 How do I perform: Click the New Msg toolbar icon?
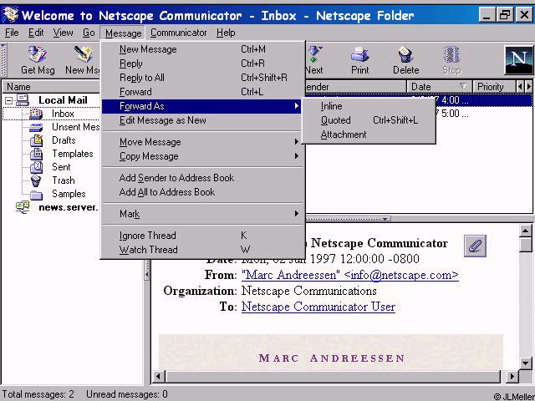coord(84,54)
